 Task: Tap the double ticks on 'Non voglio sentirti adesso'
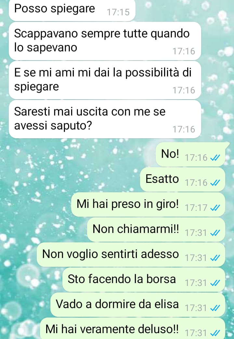(x=215, y=258)
